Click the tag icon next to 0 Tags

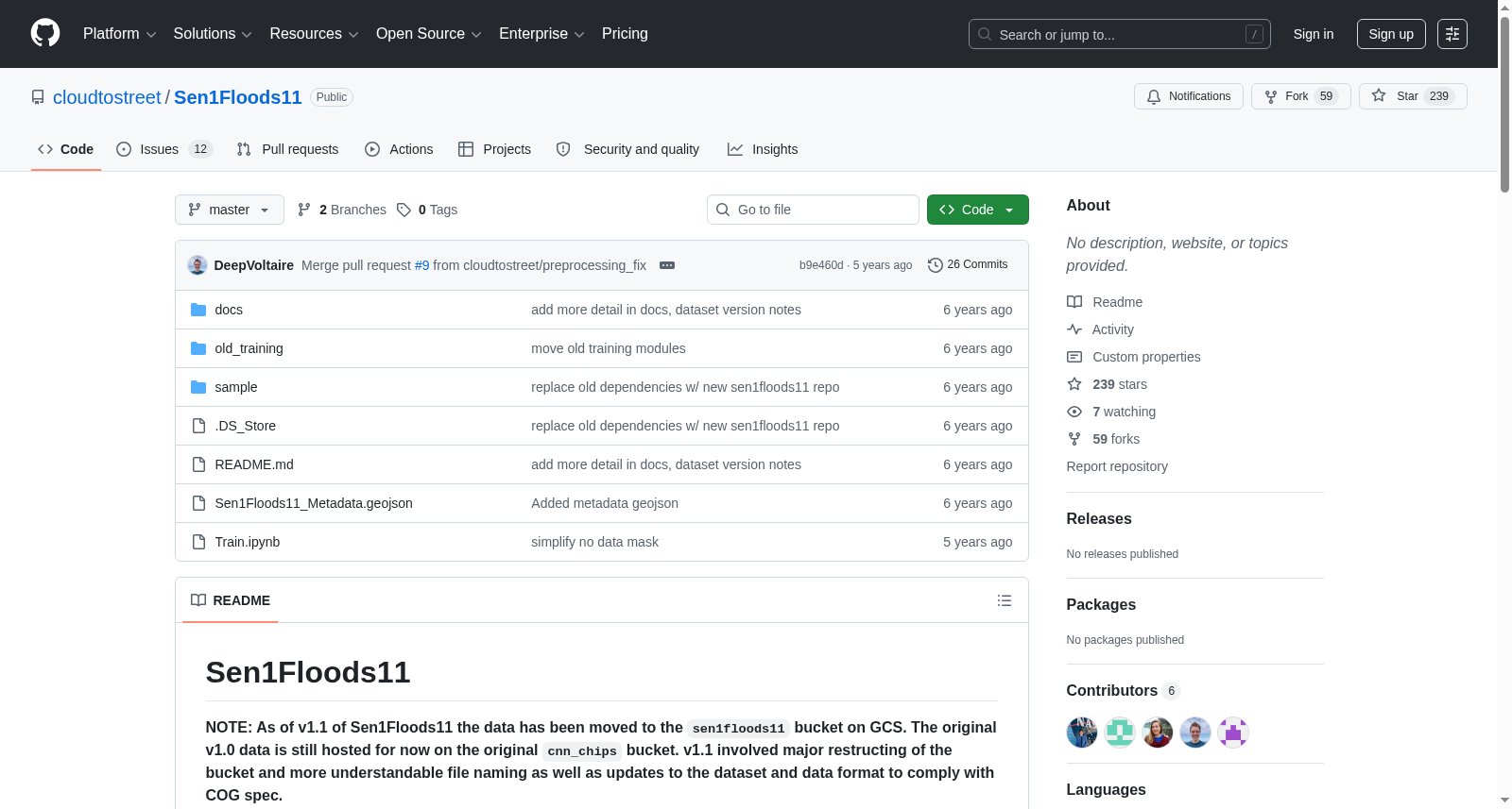404,210
